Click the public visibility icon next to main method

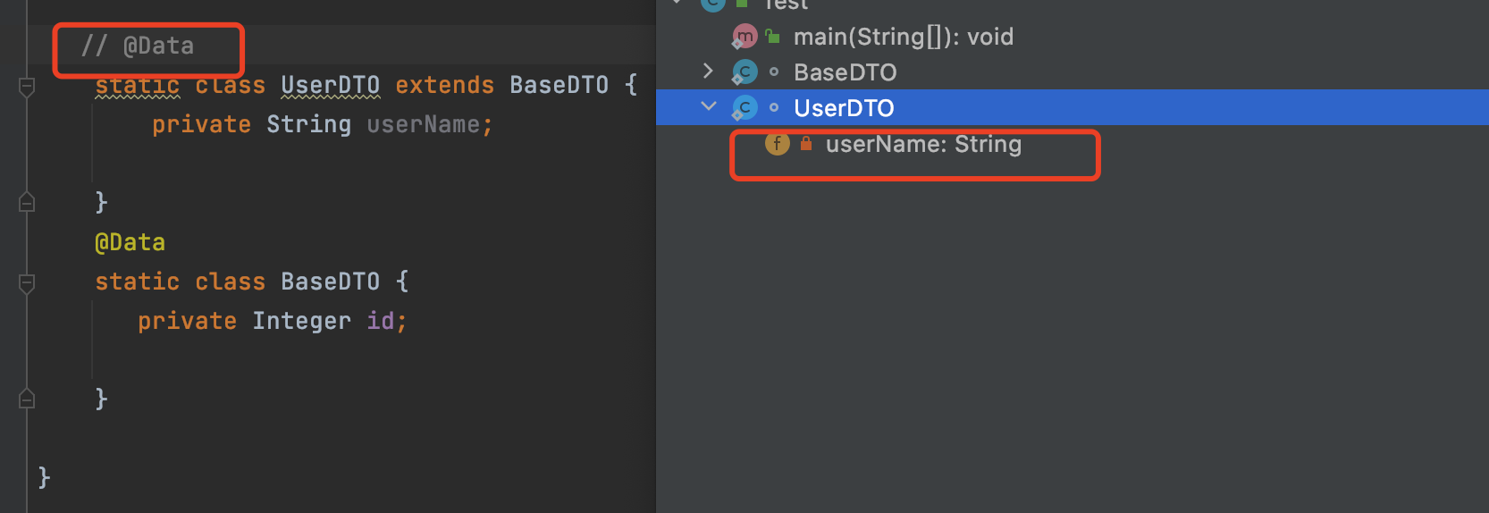coord(772,37)
